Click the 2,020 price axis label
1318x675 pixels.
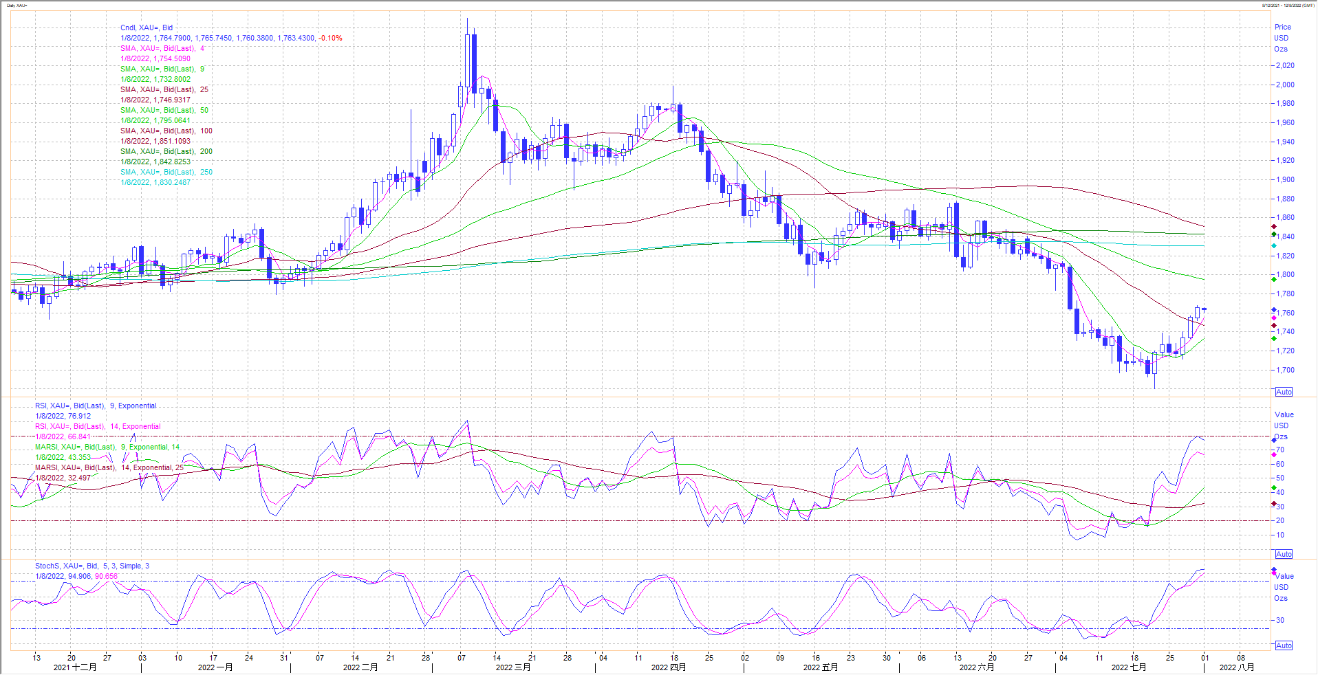point(1285,66)
